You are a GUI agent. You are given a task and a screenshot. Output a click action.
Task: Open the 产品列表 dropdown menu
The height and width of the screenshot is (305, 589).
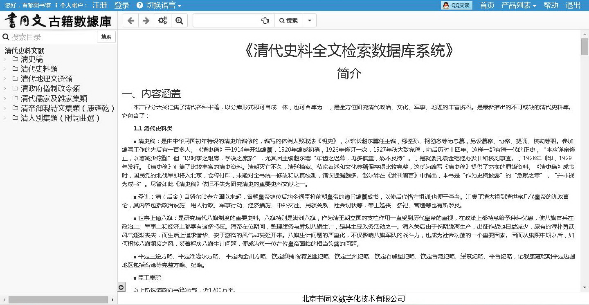coord(519,5)
